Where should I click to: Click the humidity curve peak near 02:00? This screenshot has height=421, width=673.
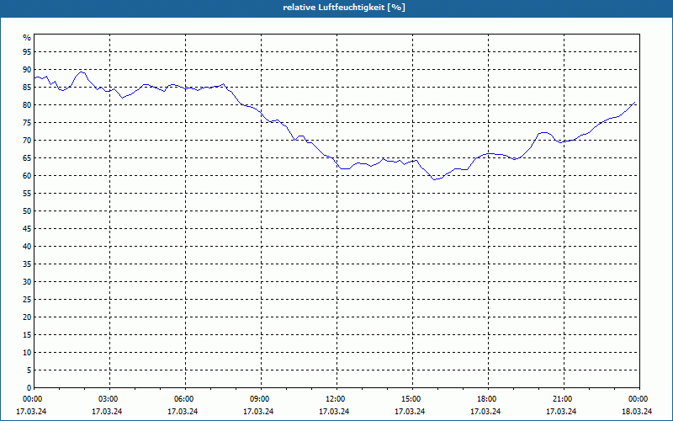(81, 72)
